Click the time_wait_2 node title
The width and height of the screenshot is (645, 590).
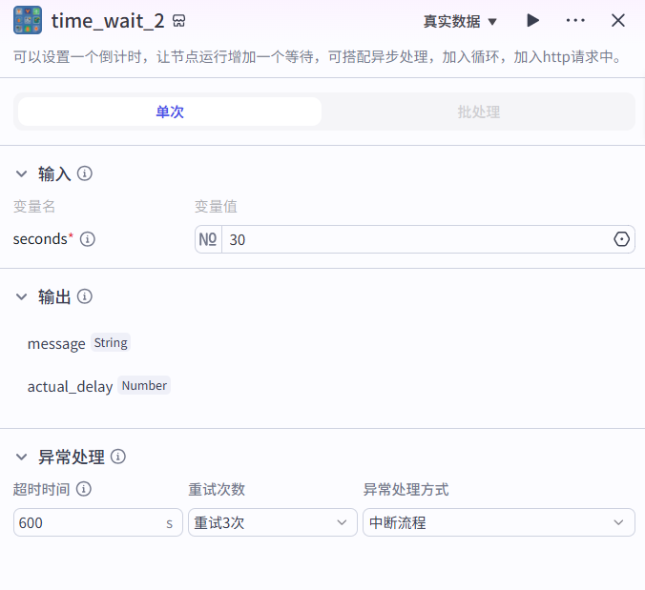[x=108, y=21]
